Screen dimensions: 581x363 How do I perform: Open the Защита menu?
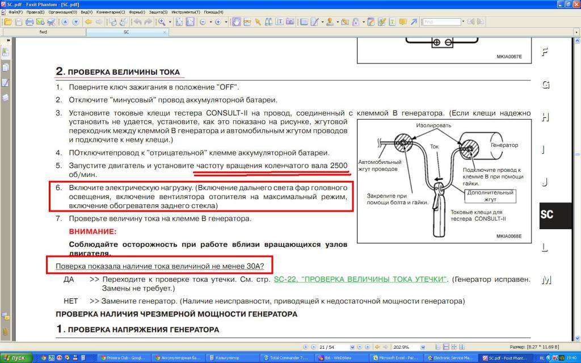click(x=158, y=12)
